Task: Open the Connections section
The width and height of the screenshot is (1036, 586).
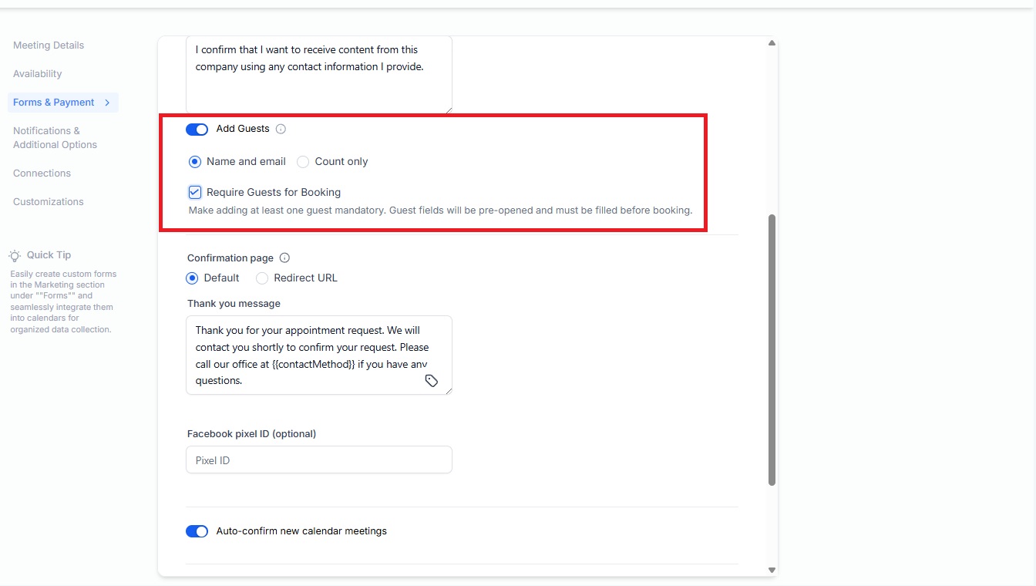Action: (x=42, y=173)
